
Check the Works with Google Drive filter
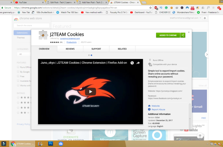tap(18, 85)
